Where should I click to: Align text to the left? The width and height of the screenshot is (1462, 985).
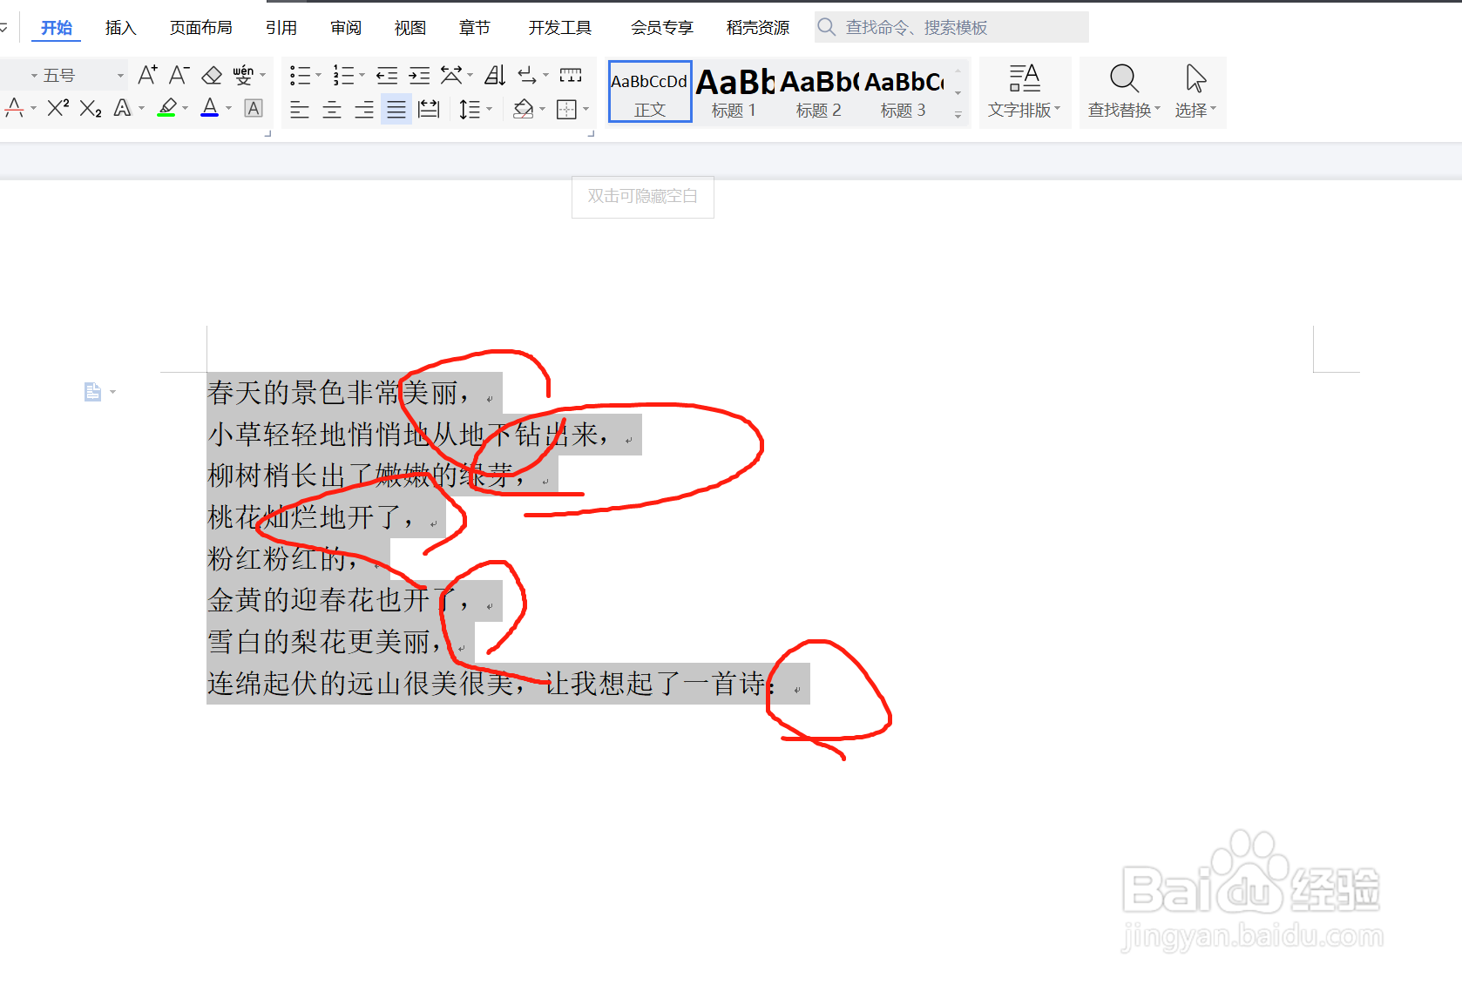300,109
